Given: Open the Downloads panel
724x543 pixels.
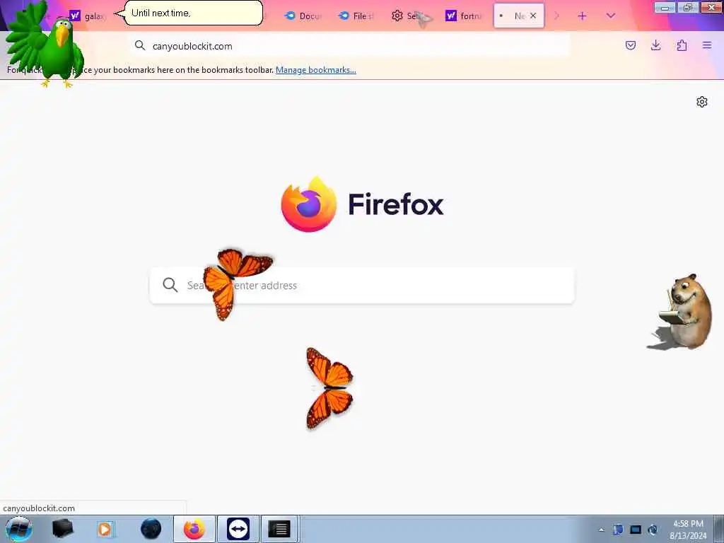Looking at the screenshot, I should pyautogui.click(x=655, y=45).
